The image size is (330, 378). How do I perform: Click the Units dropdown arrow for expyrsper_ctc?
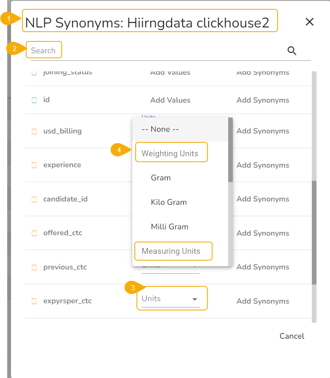tap(195, 299)
